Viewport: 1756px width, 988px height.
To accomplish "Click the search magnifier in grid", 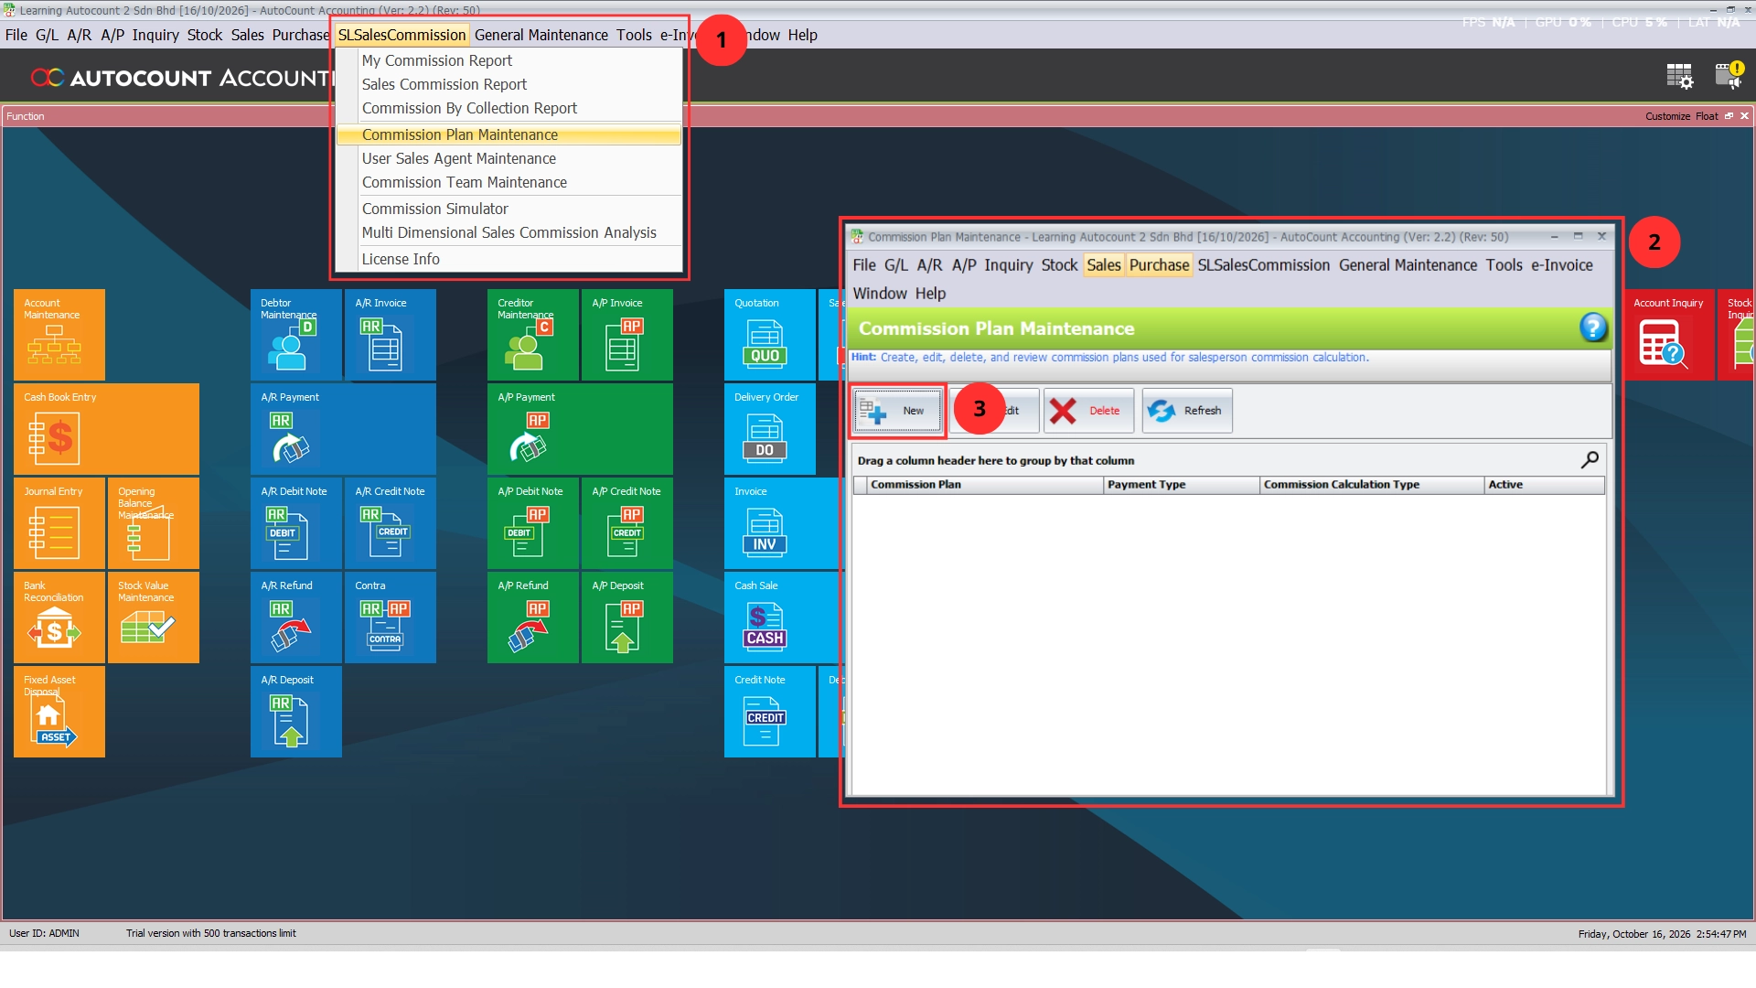I will click(1590, 460).
